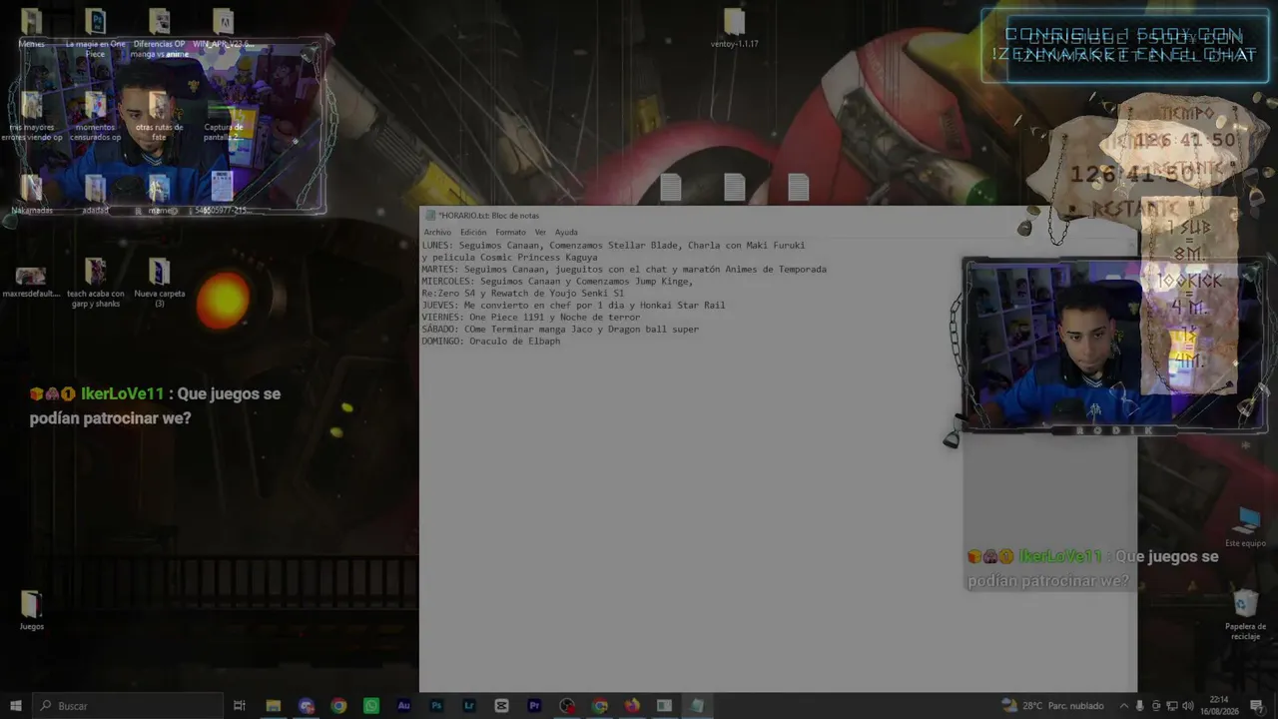
Task: Click the 'DOMINGO: Oraculo de Elbaph' line
Action: tap(491, 342)
